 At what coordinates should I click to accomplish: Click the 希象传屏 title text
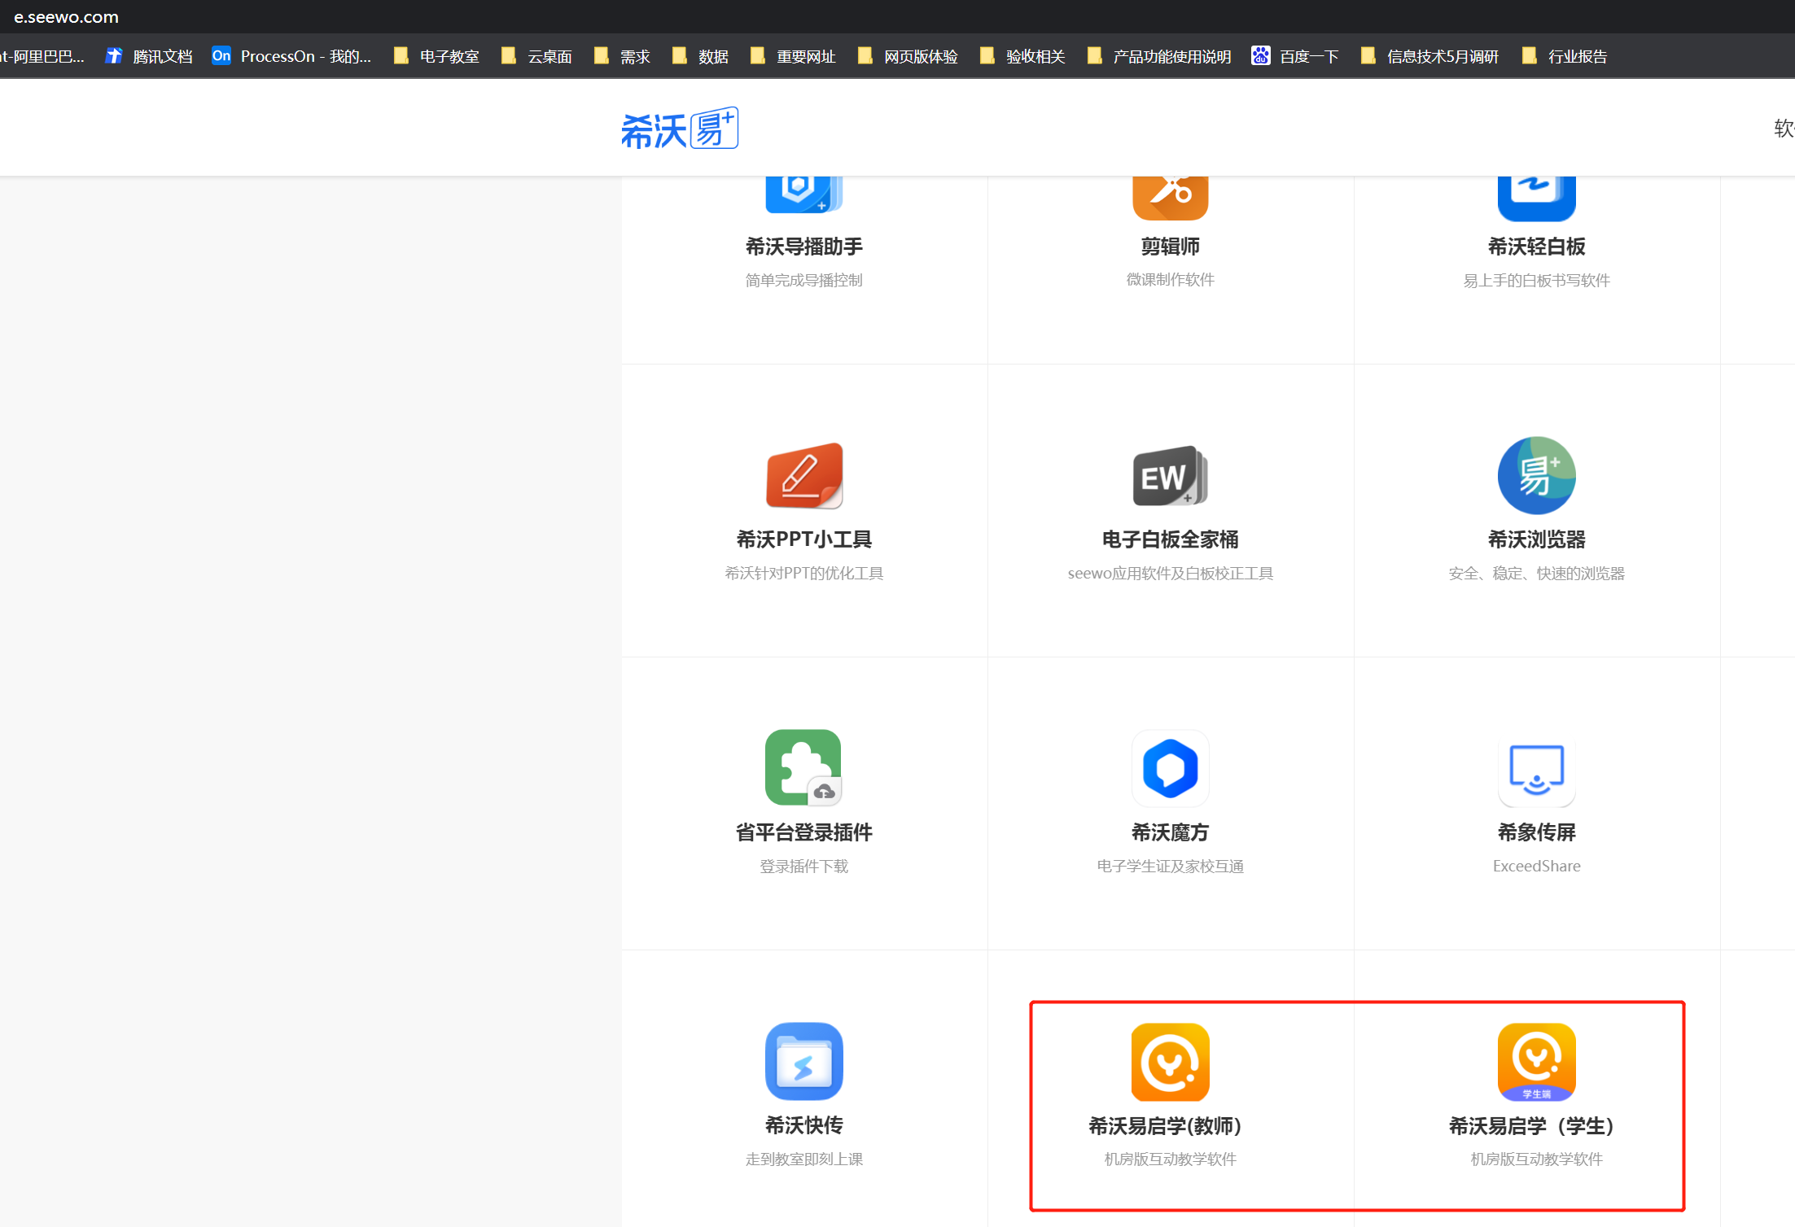click(x=1537, y=832)
